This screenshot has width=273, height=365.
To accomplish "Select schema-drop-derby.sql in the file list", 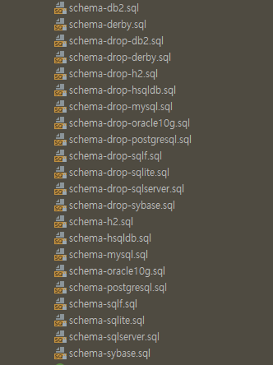I will [x=120, y=58].
